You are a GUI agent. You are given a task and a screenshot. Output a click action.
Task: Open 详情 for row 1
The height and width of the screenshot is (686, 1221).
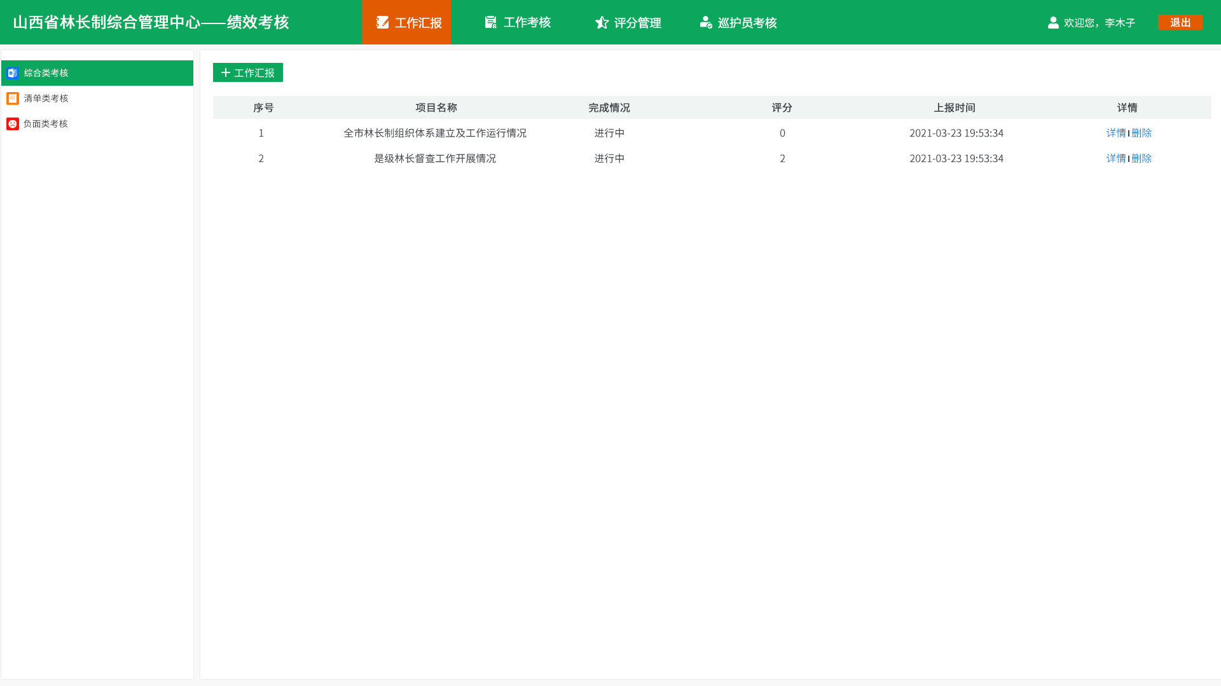point(1115,133)
